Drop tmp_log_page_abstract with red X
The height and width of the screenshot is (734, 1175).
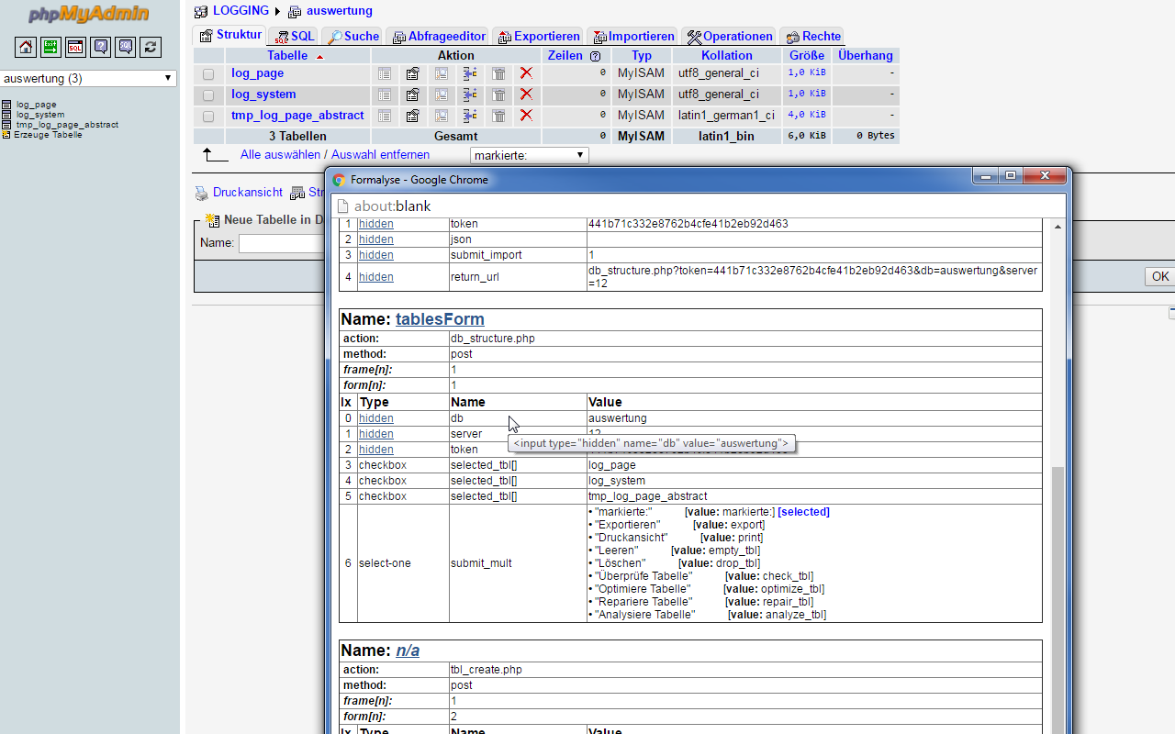[526, 116]
